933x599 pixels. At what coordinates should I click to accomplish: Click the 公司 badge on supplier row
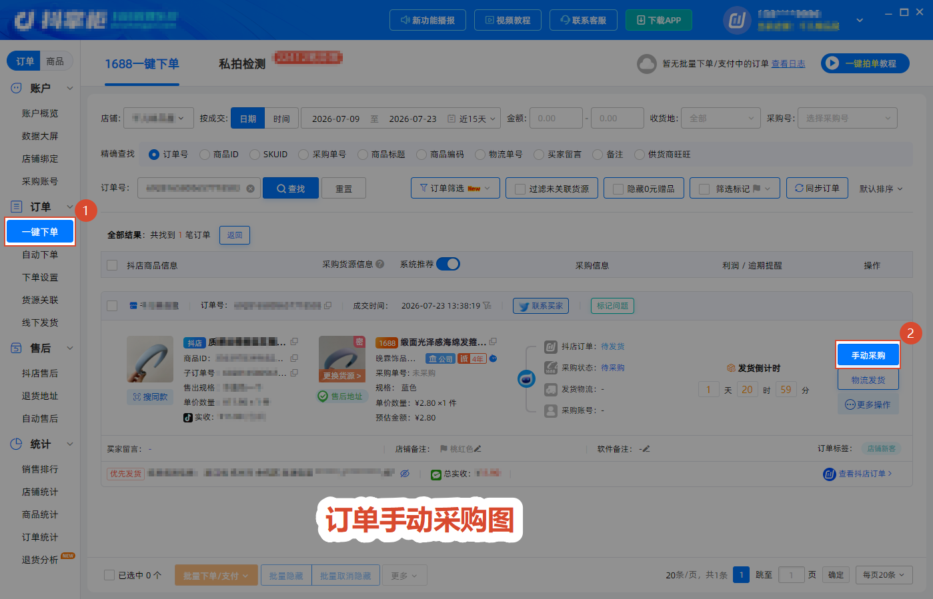pyautogui.click(x=441, y=358)
